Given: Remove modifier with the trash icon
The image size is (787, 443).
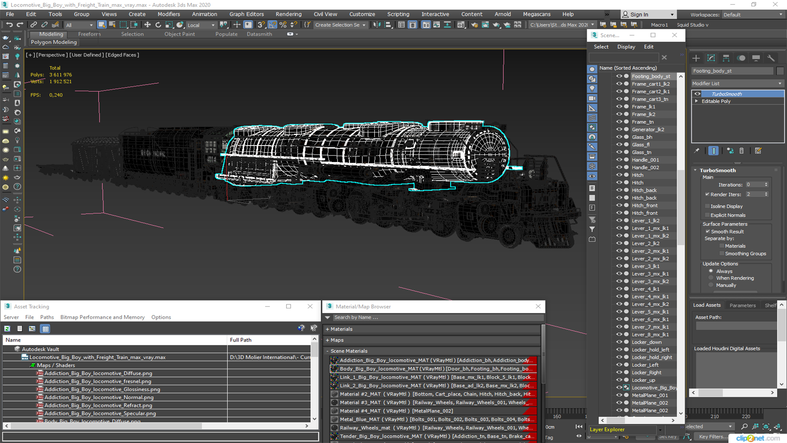Looking at the screenshot, I should click(x=742, y=151).
